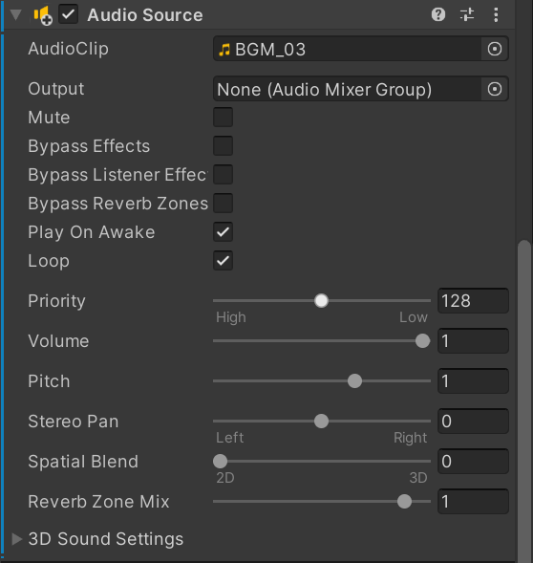Disable the Audio Source component checkbox
This screenshot has width=533, height=563.
[x=68, y=14]
